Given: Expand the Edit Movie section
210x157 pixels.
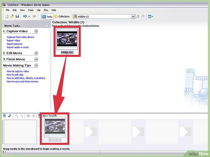Looking at the screenshot, I should coord(36,53).
